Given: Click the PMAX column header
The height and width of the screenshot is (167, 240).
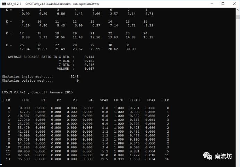Looking at the screenshot, I should pyautogui.click(x=151, y=100).
